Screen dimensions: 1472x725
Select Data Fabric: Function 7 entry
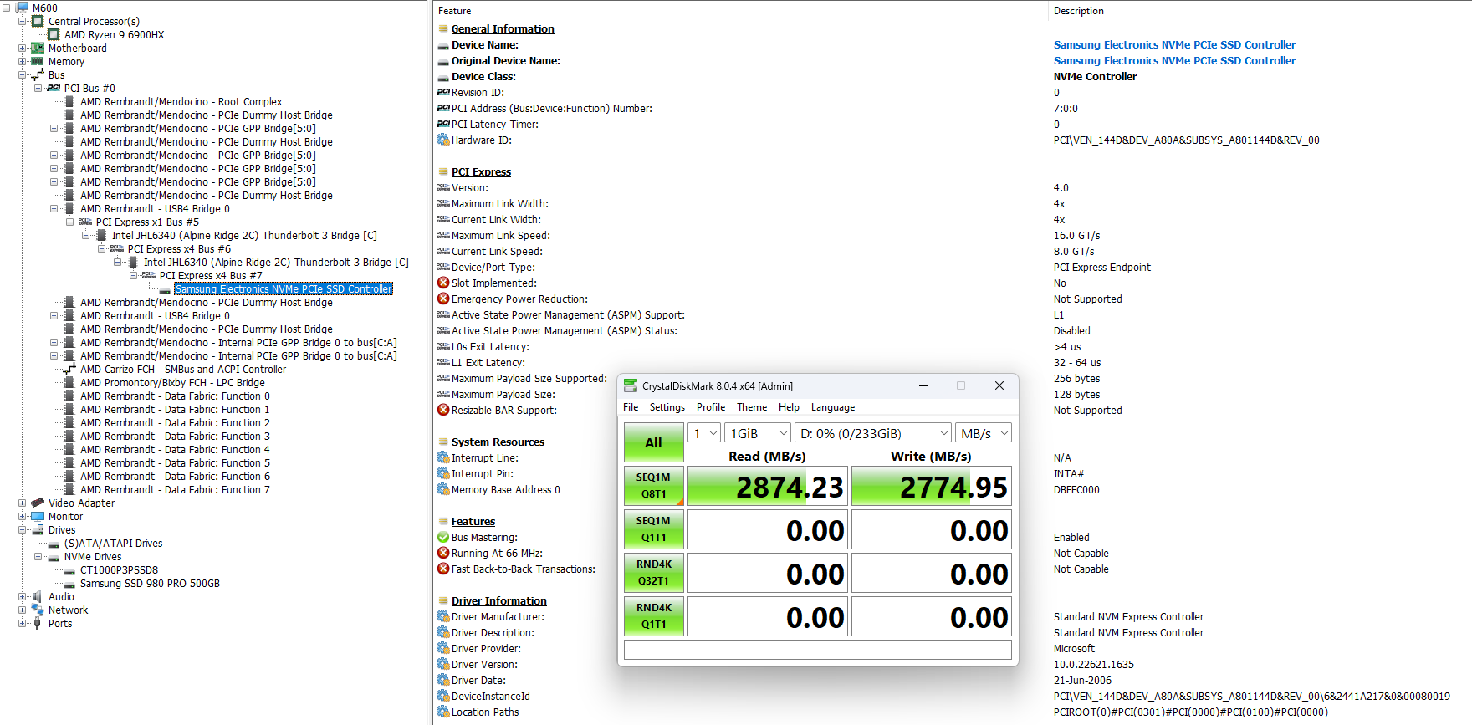click(175, 489)
